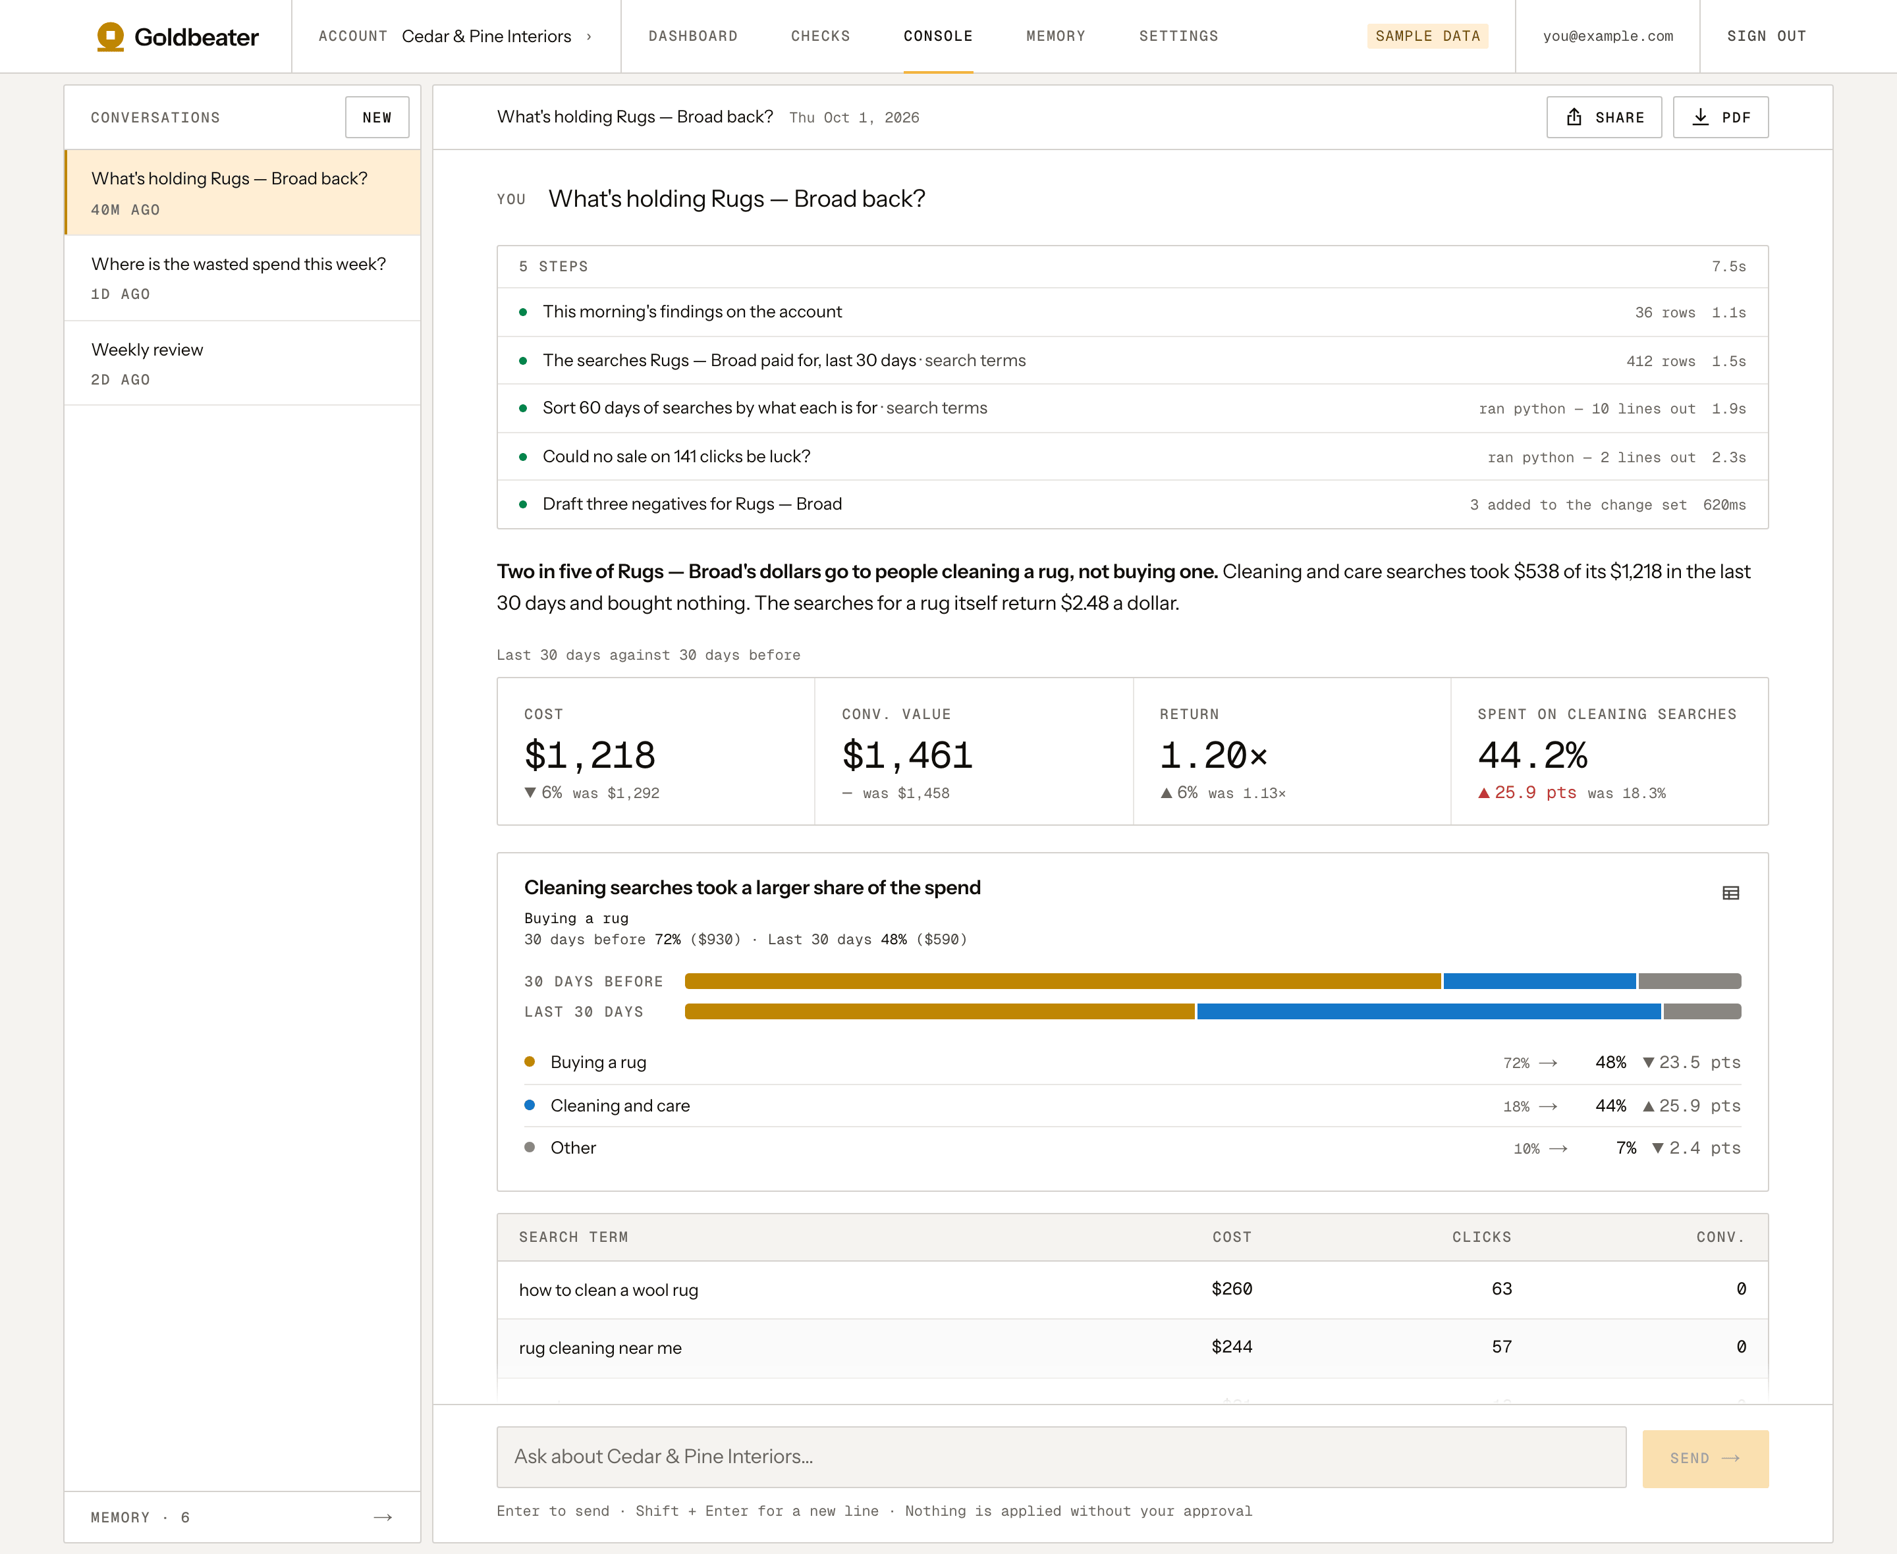Open the Cedar & Pine Interiors account chevron
1897x1554 pixels.
tap(588, 37)
